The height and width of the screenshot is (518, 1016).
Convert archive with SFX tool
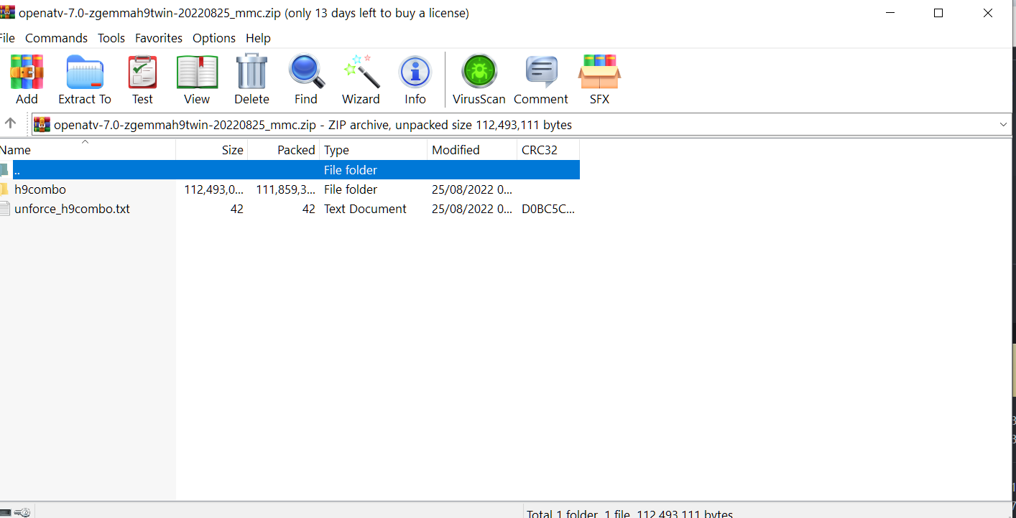pyautogui.click(x=599, y=72)
